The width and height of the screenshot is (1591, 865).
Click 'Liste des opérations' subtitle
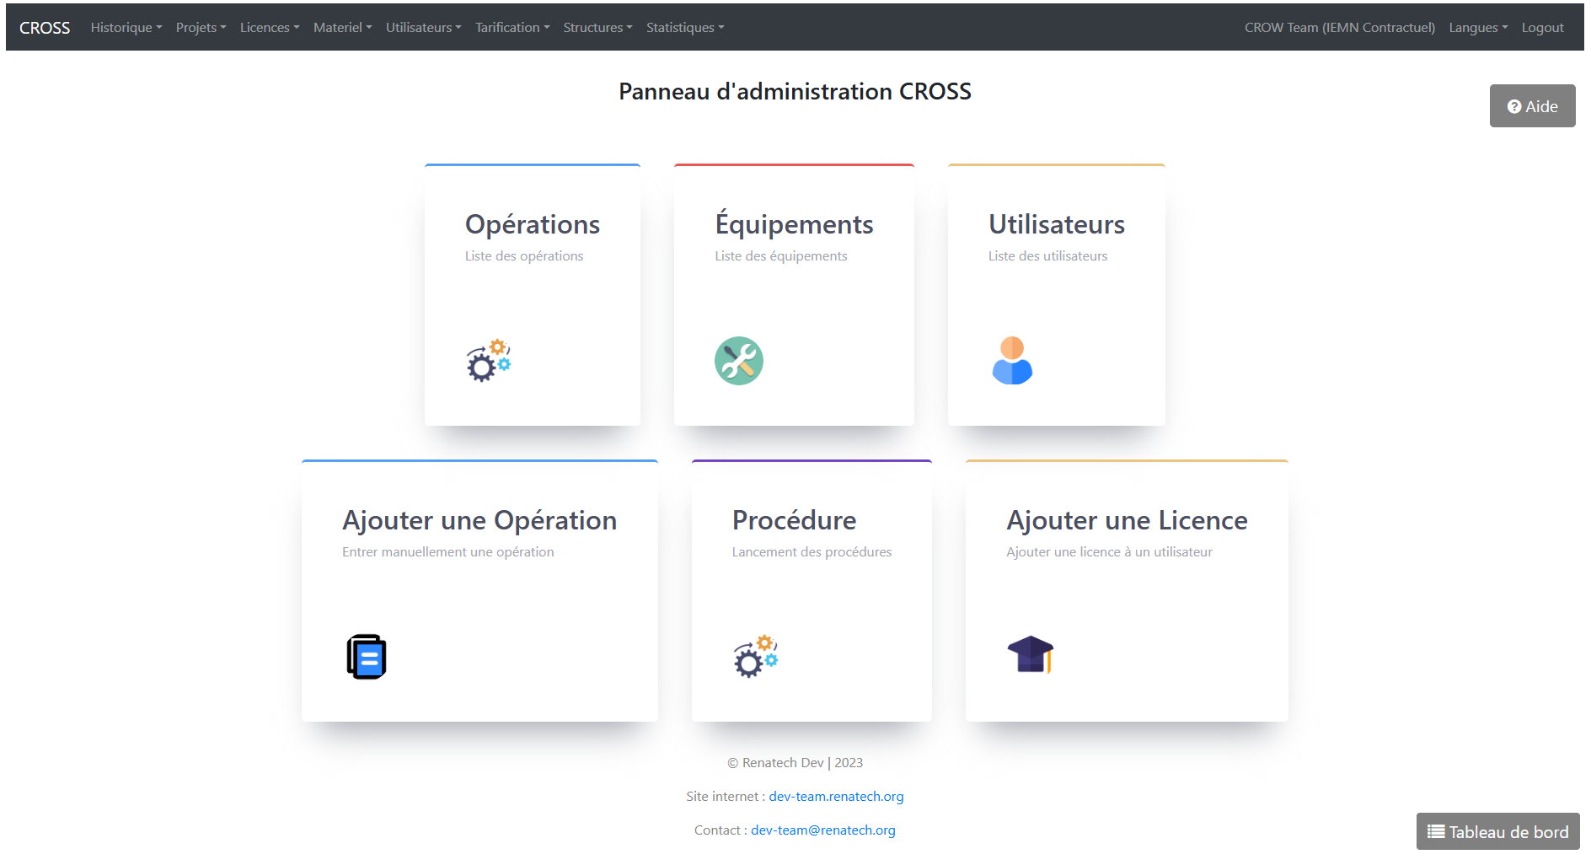point(524,256)
